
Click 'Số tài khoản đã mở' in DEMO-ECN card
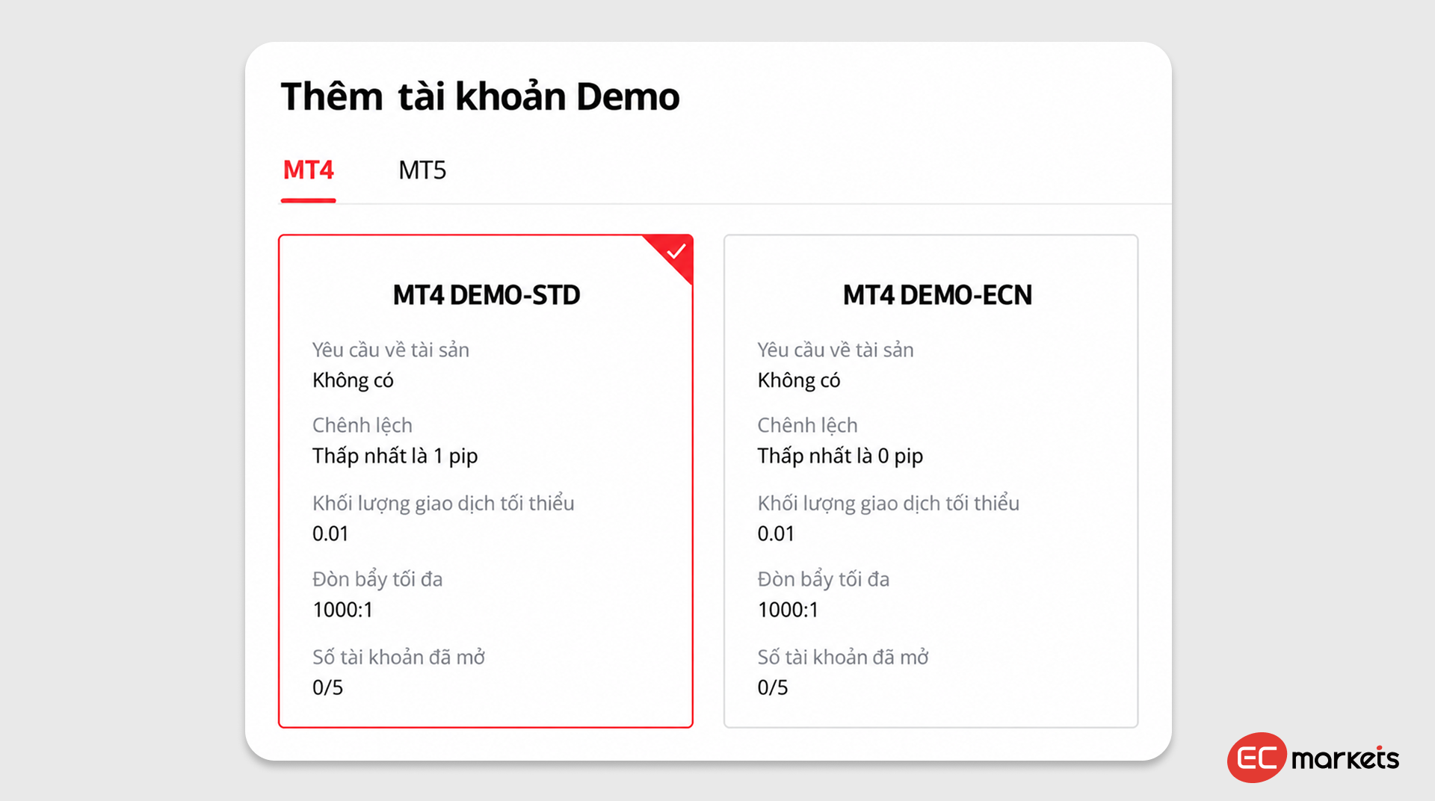(843, 657)
